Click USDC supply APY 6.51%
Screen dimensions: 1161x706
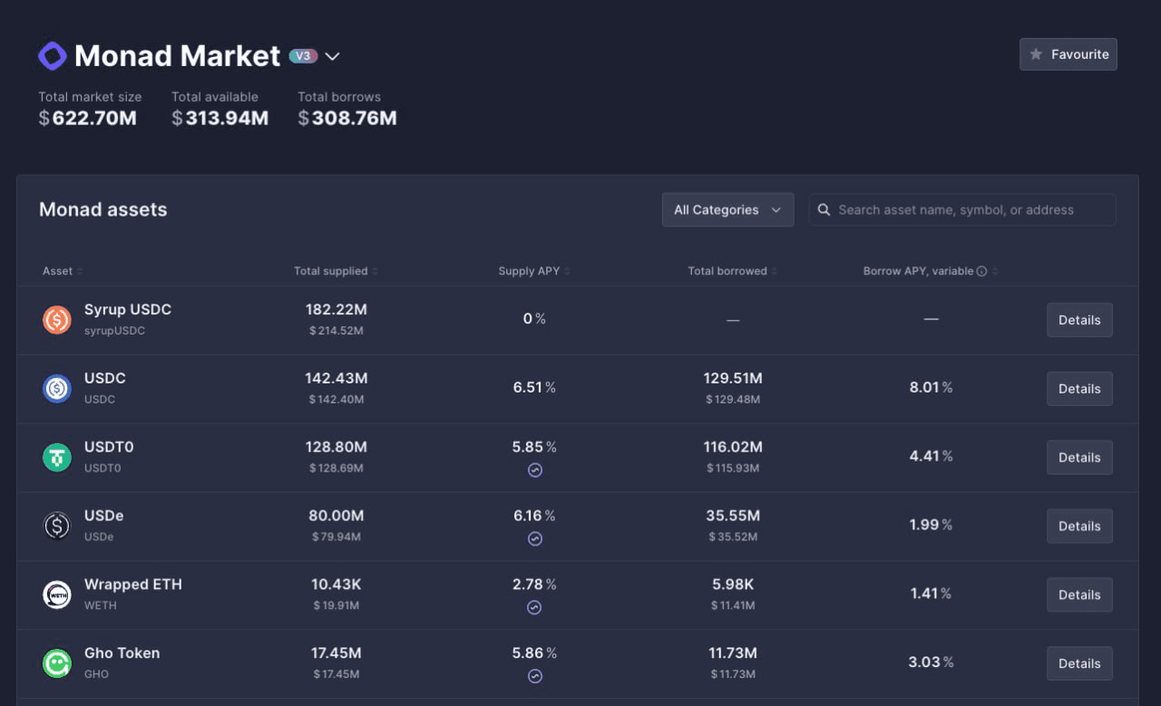[534, 388]
